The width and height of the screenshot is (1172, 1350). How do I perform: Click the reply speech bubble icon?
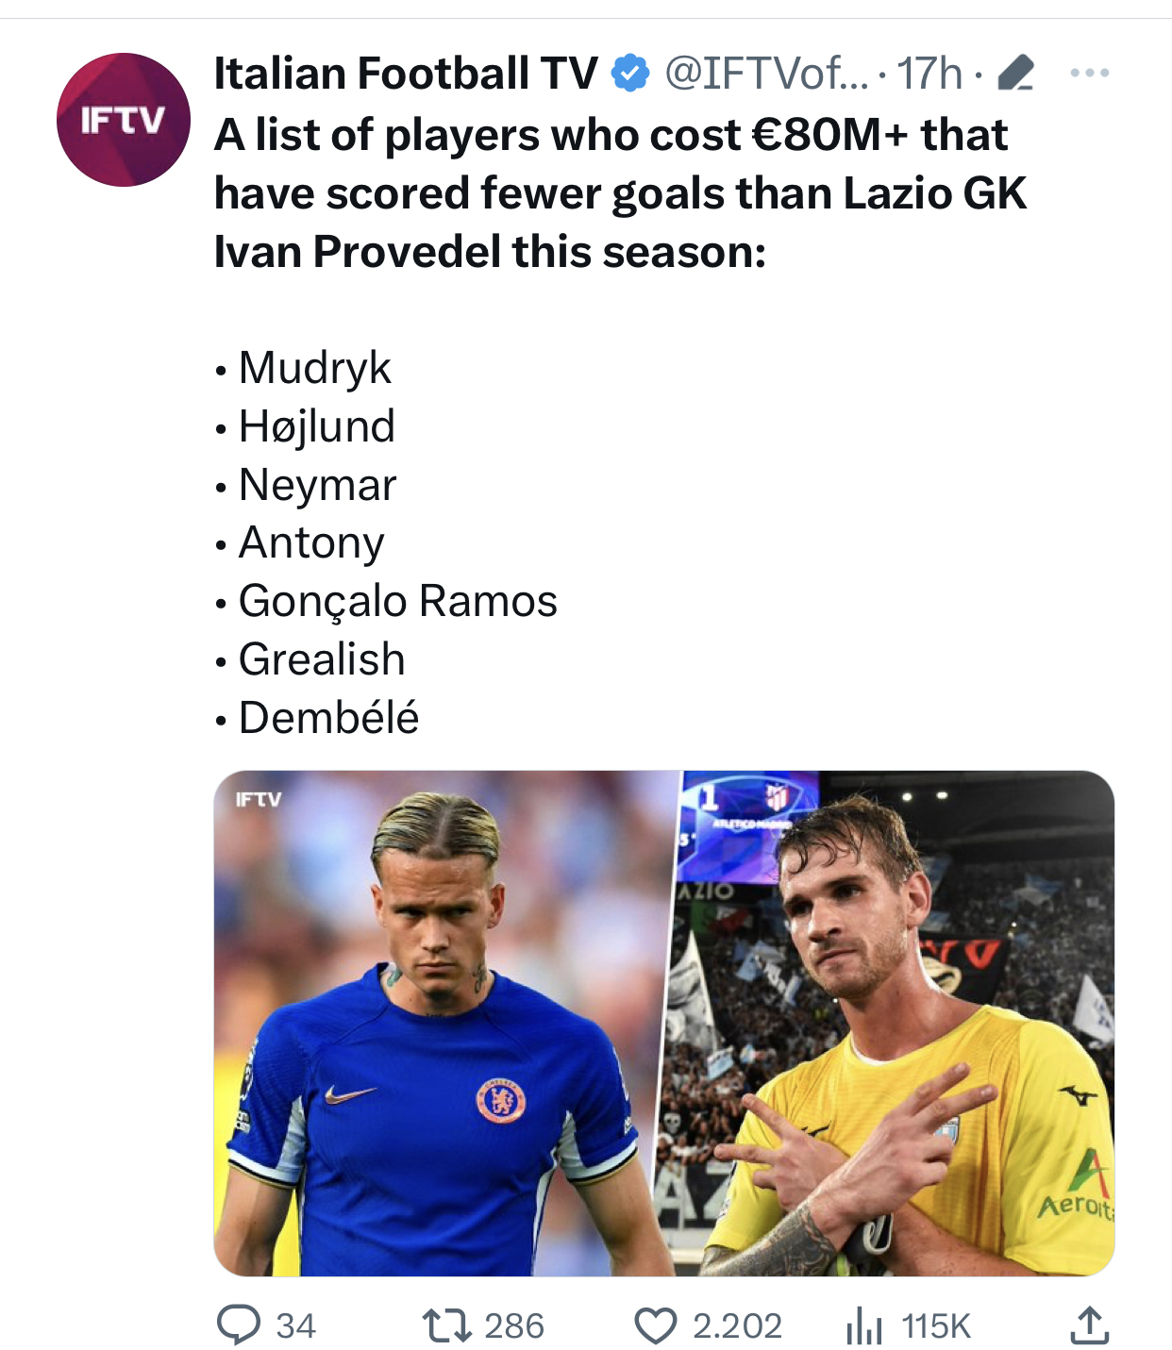(x=238, y=1325)
